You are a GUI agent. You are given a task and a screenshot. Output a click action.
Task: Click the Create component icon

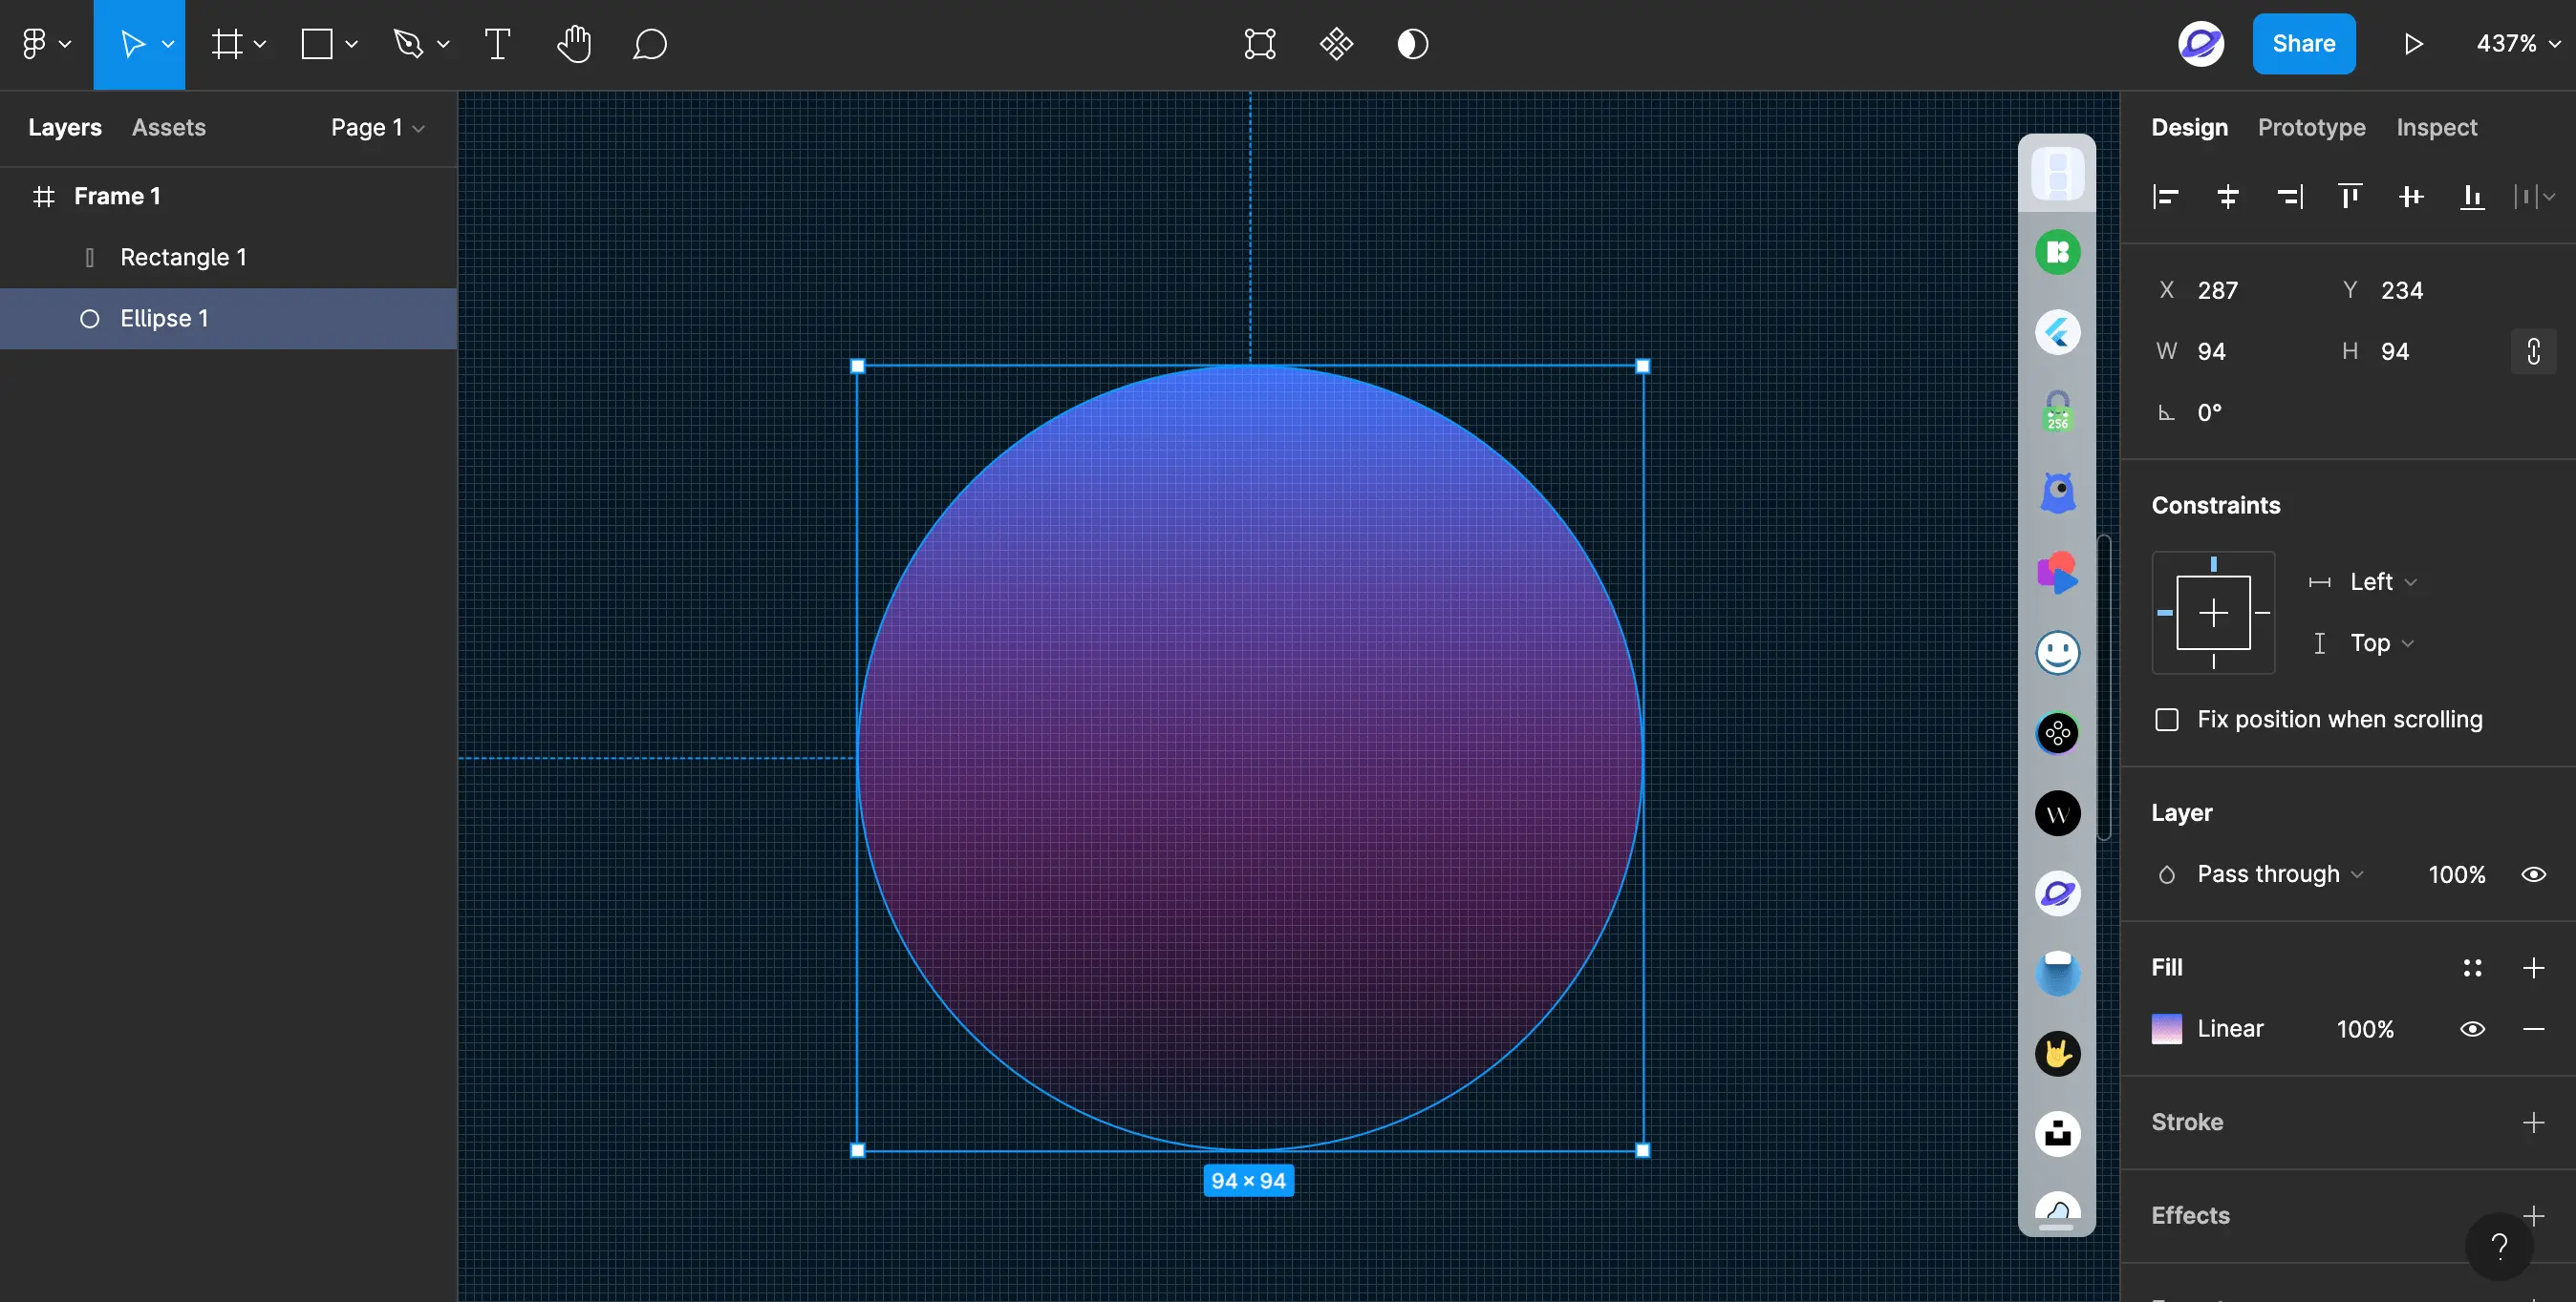[x=1336, y=44]
